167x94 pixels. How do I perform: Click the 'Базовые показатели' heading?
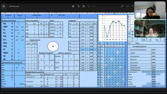tap(9, 21)
